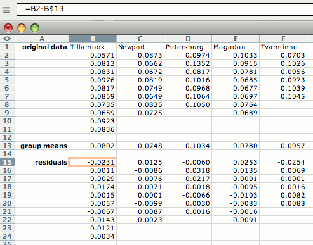Click the select-all diamond corner of the sheet
Viewport: 313px width, 245px height.
point(7,39)
